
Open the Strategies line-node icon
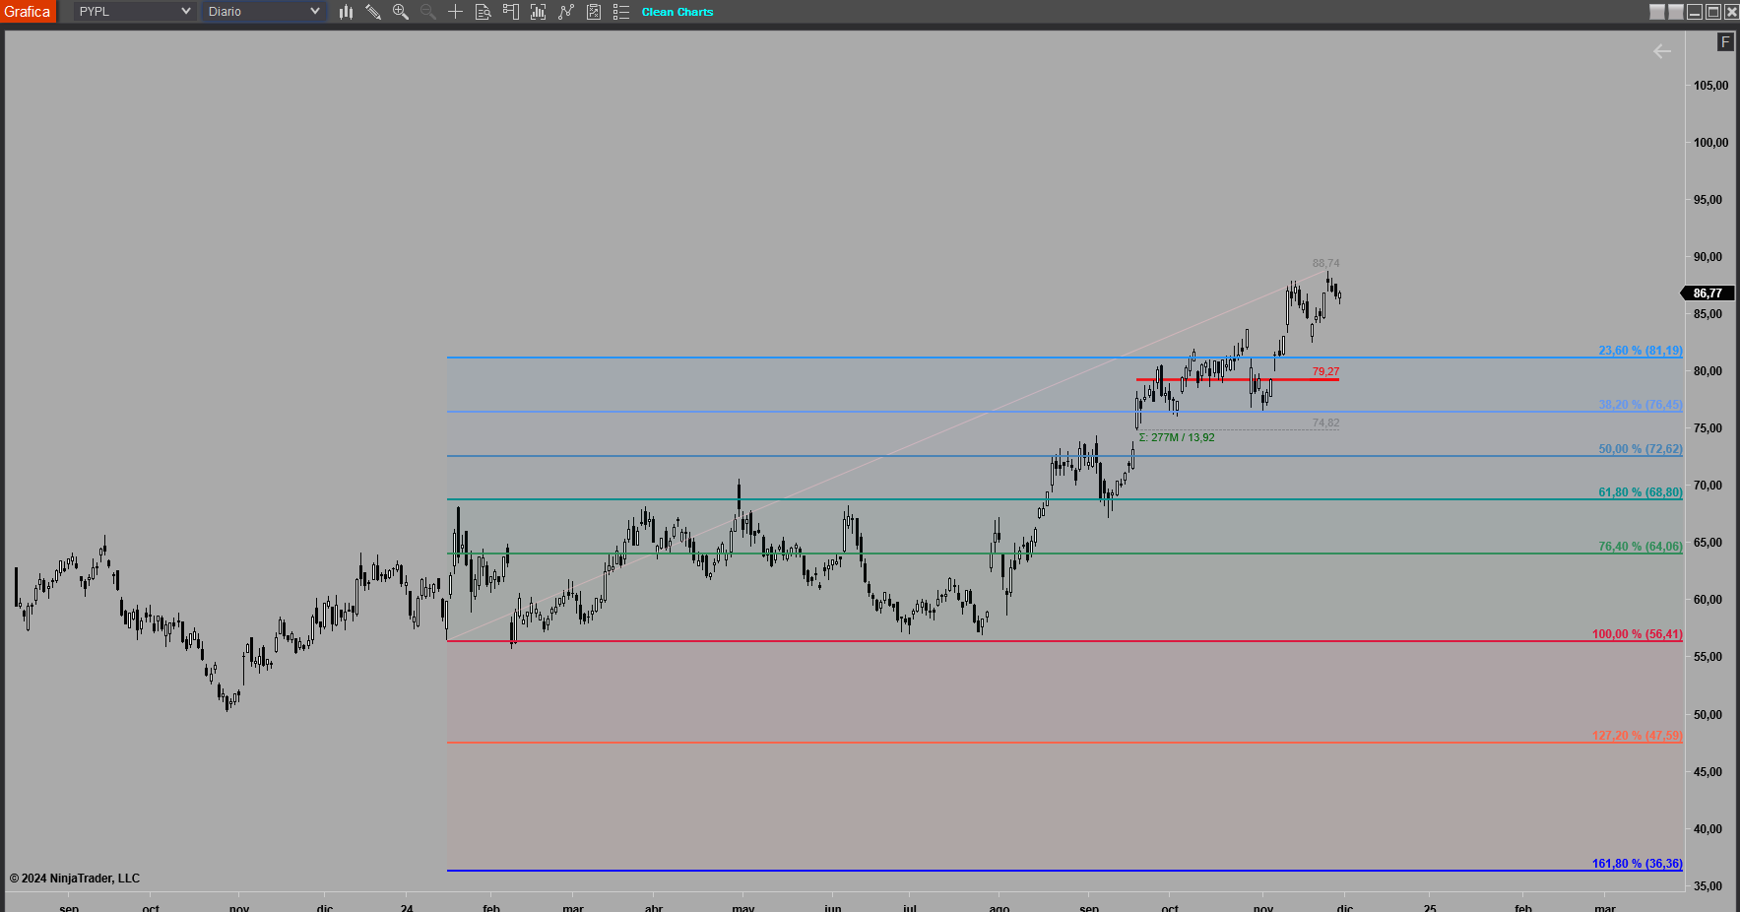[566, 12]
